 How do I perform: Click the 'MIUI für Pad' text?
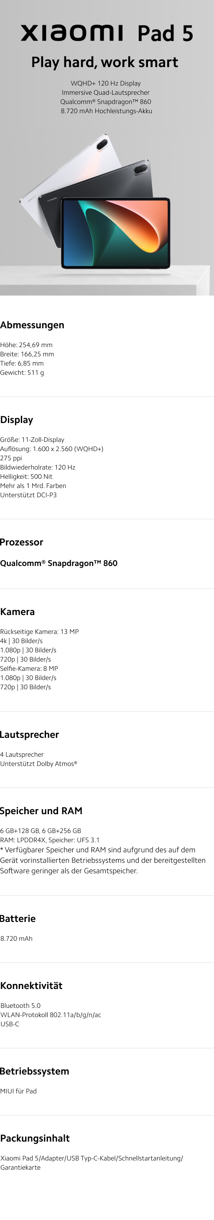pyautogui.click(x=18, y=1091)
